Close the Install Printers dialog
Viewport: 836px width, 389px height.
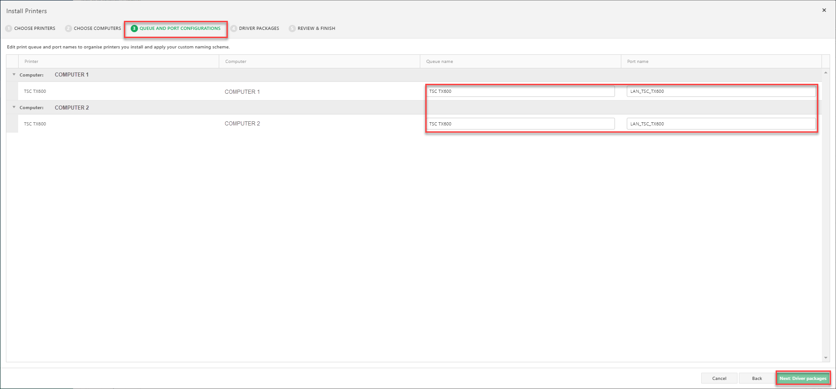pyautogui.click(x=824, y=10)
